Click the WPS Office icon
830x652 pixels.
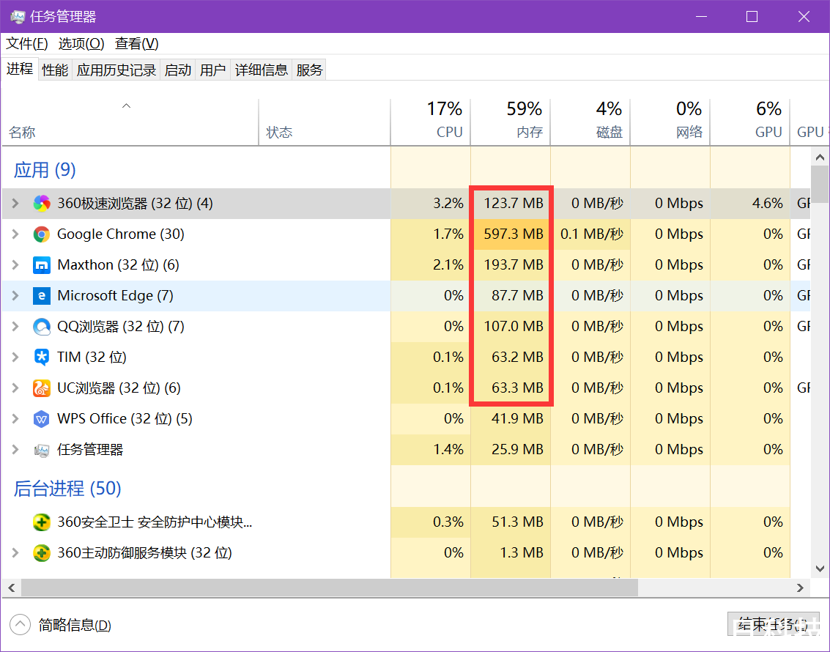tap(42, 419)
